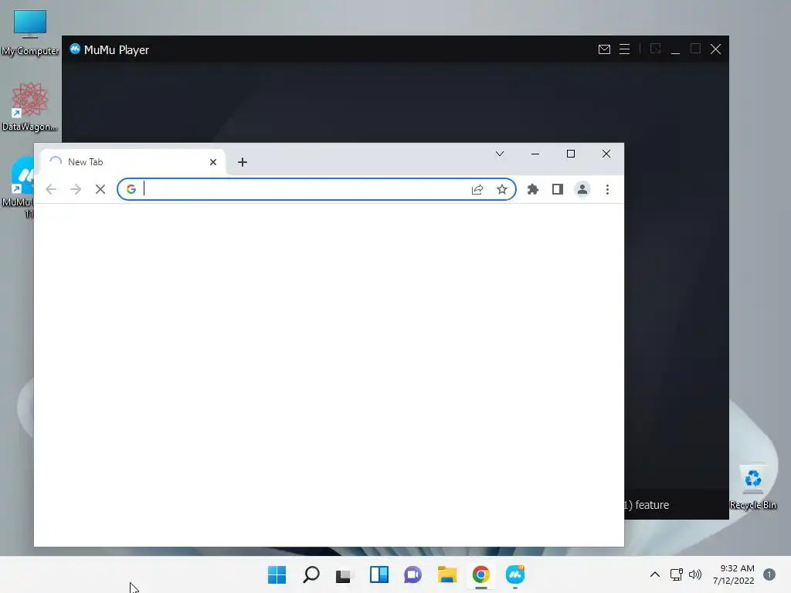791x593 pixels.
Task: Open Chrome side panel icon
Action: coord(558,190)
